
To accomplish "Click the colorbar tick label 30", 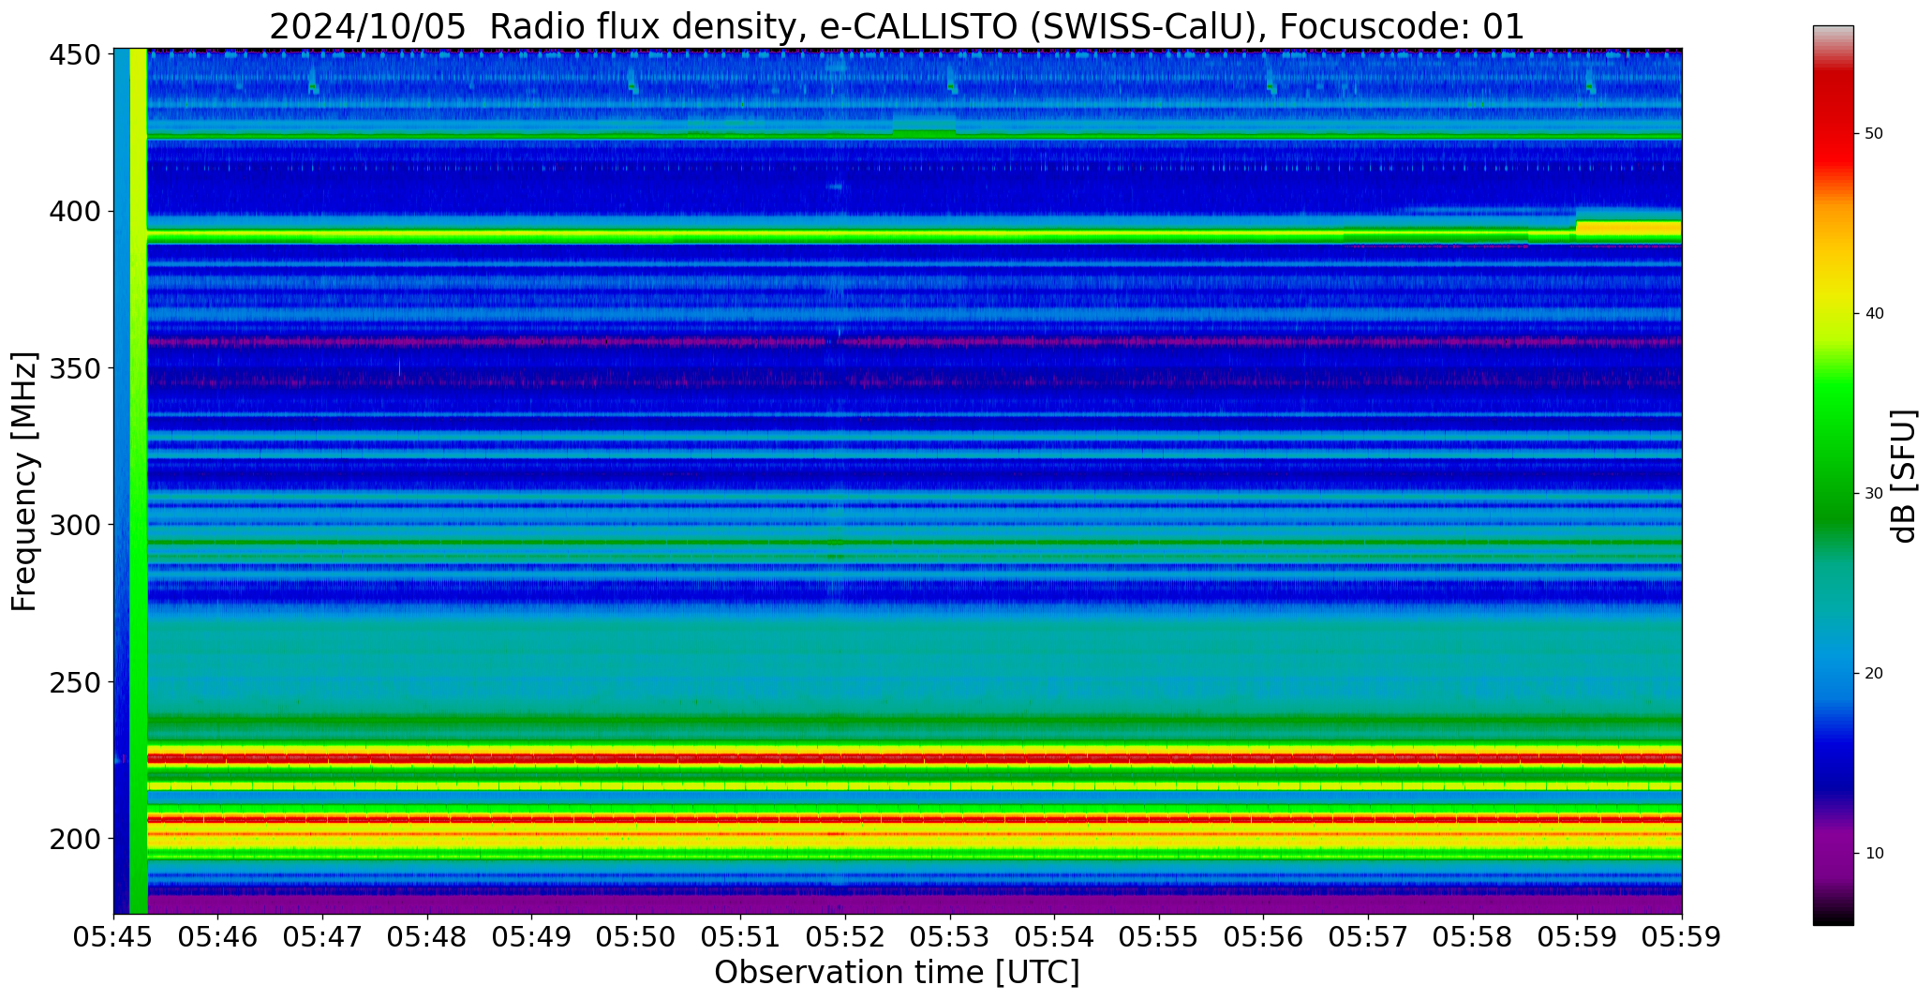I will [1874, 493].
